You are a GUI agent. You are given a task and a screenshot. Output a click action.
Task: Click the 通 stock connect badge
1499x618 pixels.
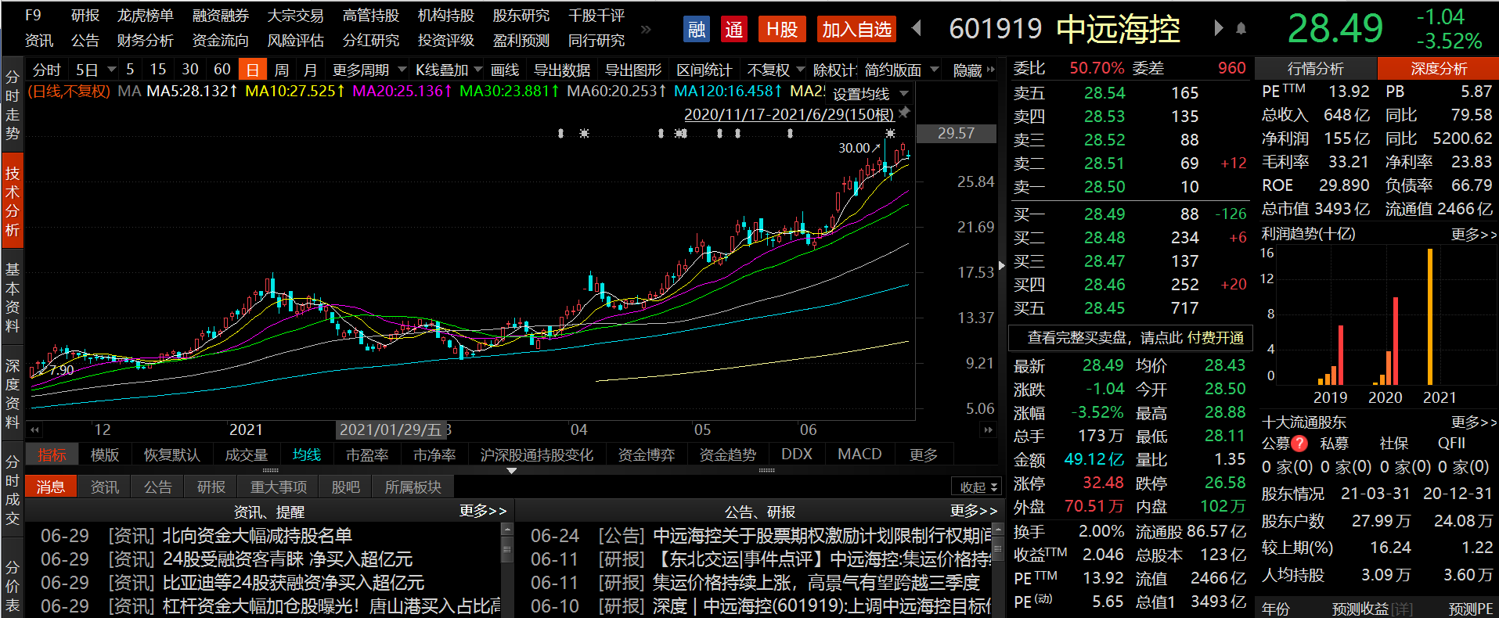click(733, 30)
